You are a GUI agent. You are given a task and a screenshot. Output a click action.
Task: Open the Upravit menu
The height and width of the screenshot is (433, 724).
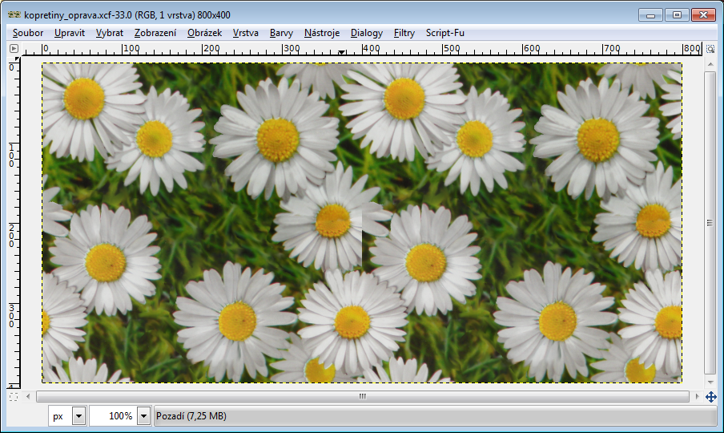tap(69, 33)
